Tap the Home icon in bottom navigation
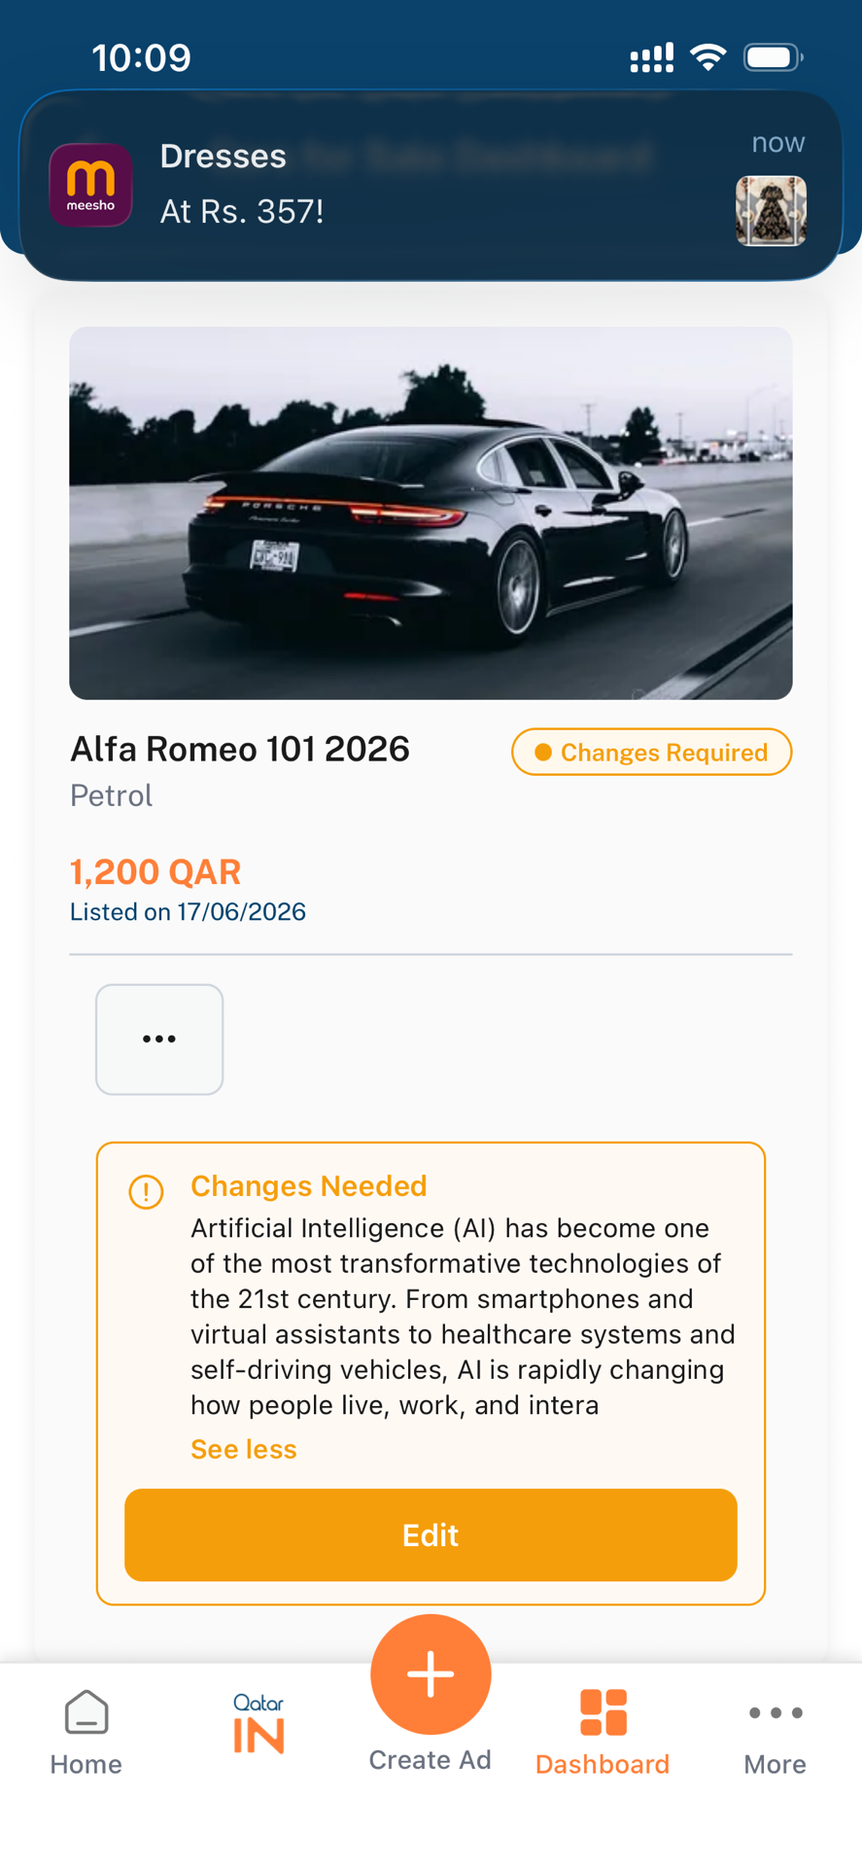 click(86, 1712)
